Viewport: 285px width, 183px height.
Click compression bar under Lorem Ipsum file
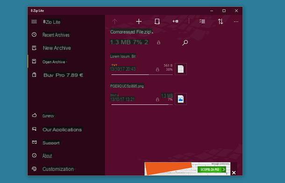point(142,75)
